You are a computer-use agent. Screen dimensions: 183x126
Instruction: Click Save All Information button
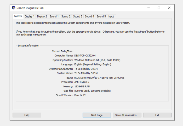click(127, 115)
